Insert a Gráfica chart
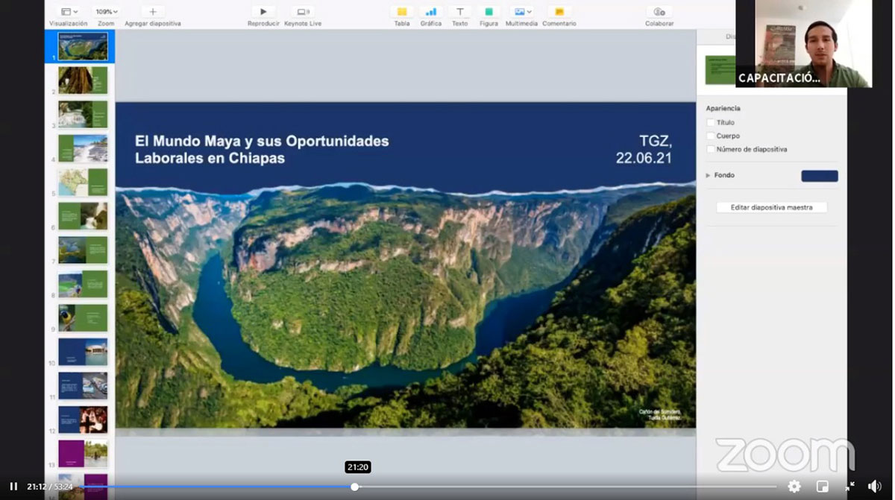Viewport: 895px width, 500px height. 430,12
